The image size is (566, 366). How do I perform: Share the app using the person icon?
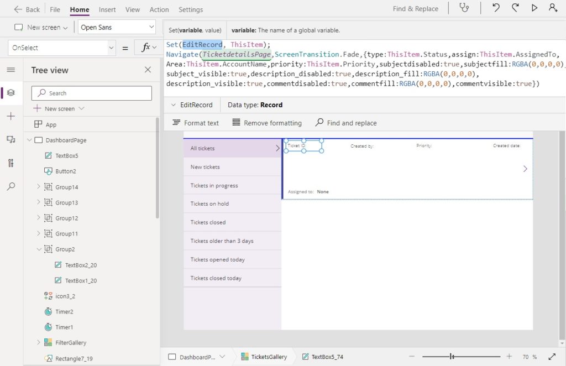(x=552, y=8)
